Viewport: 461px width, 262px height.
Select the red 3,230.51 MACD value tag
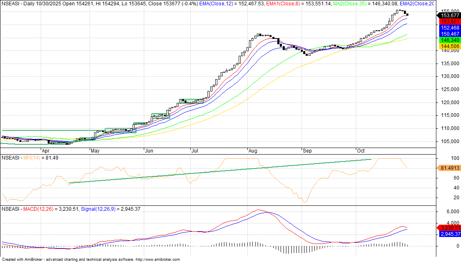[x=449, y=228]
